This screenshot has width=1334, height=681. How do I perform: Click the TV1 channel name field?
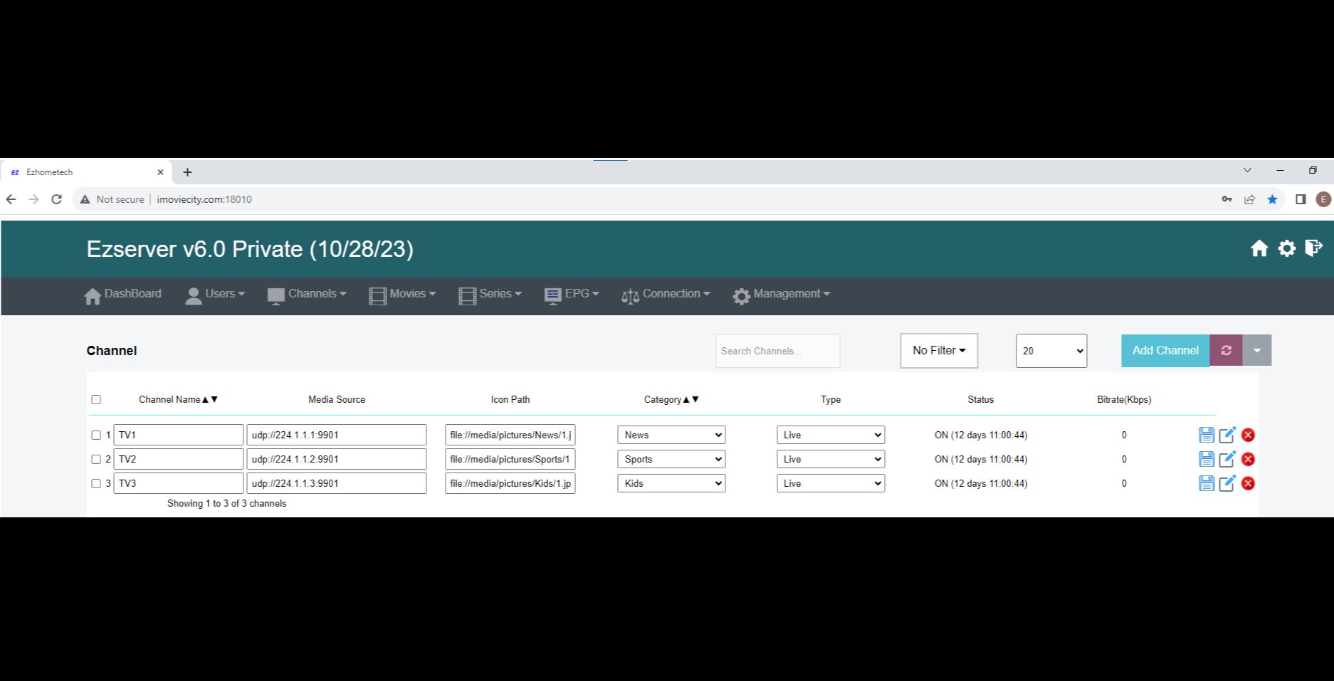(x=179, y=435)
